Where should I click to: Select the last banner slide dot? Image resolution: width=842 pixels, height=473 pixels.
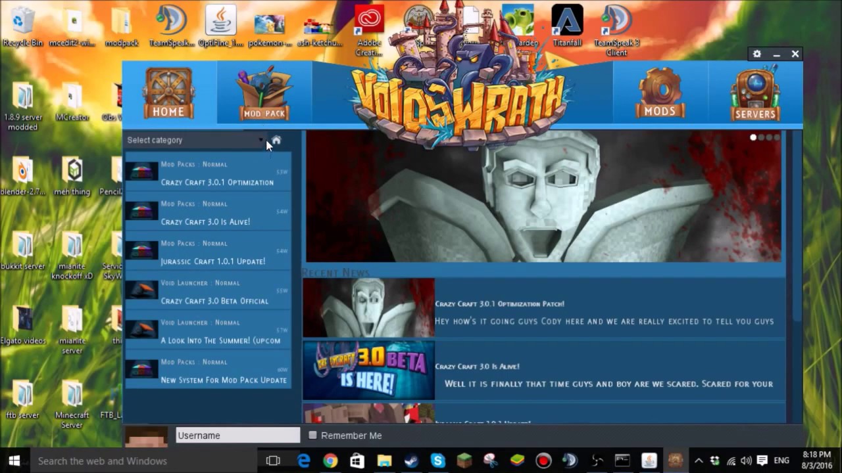tap(777, 137)
